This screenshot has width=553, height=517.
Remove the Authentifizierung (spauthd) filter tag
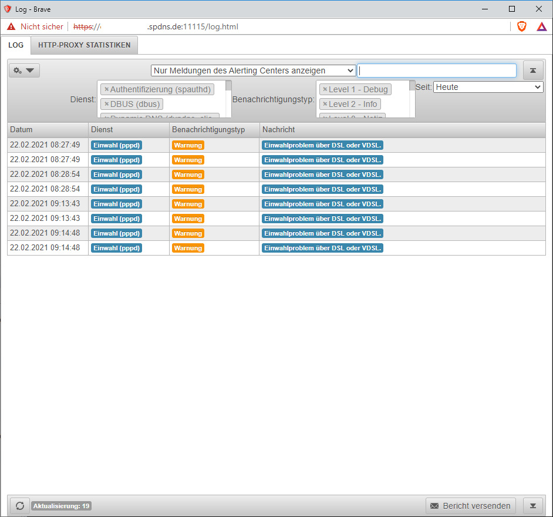click(106, 89)
